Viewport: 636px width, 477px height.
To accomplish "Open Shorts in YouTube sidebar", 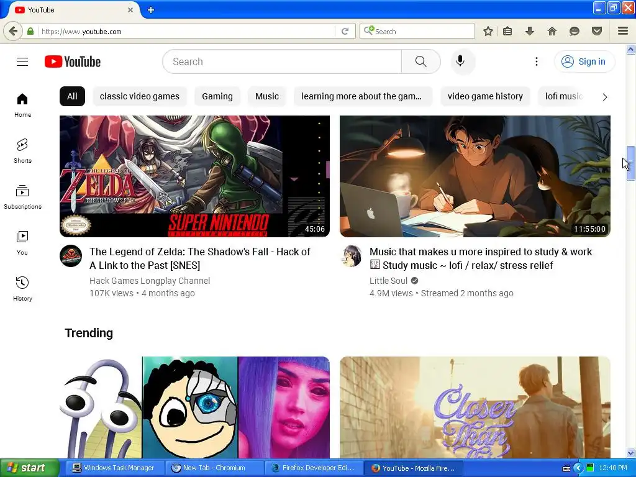I will 22,151.
